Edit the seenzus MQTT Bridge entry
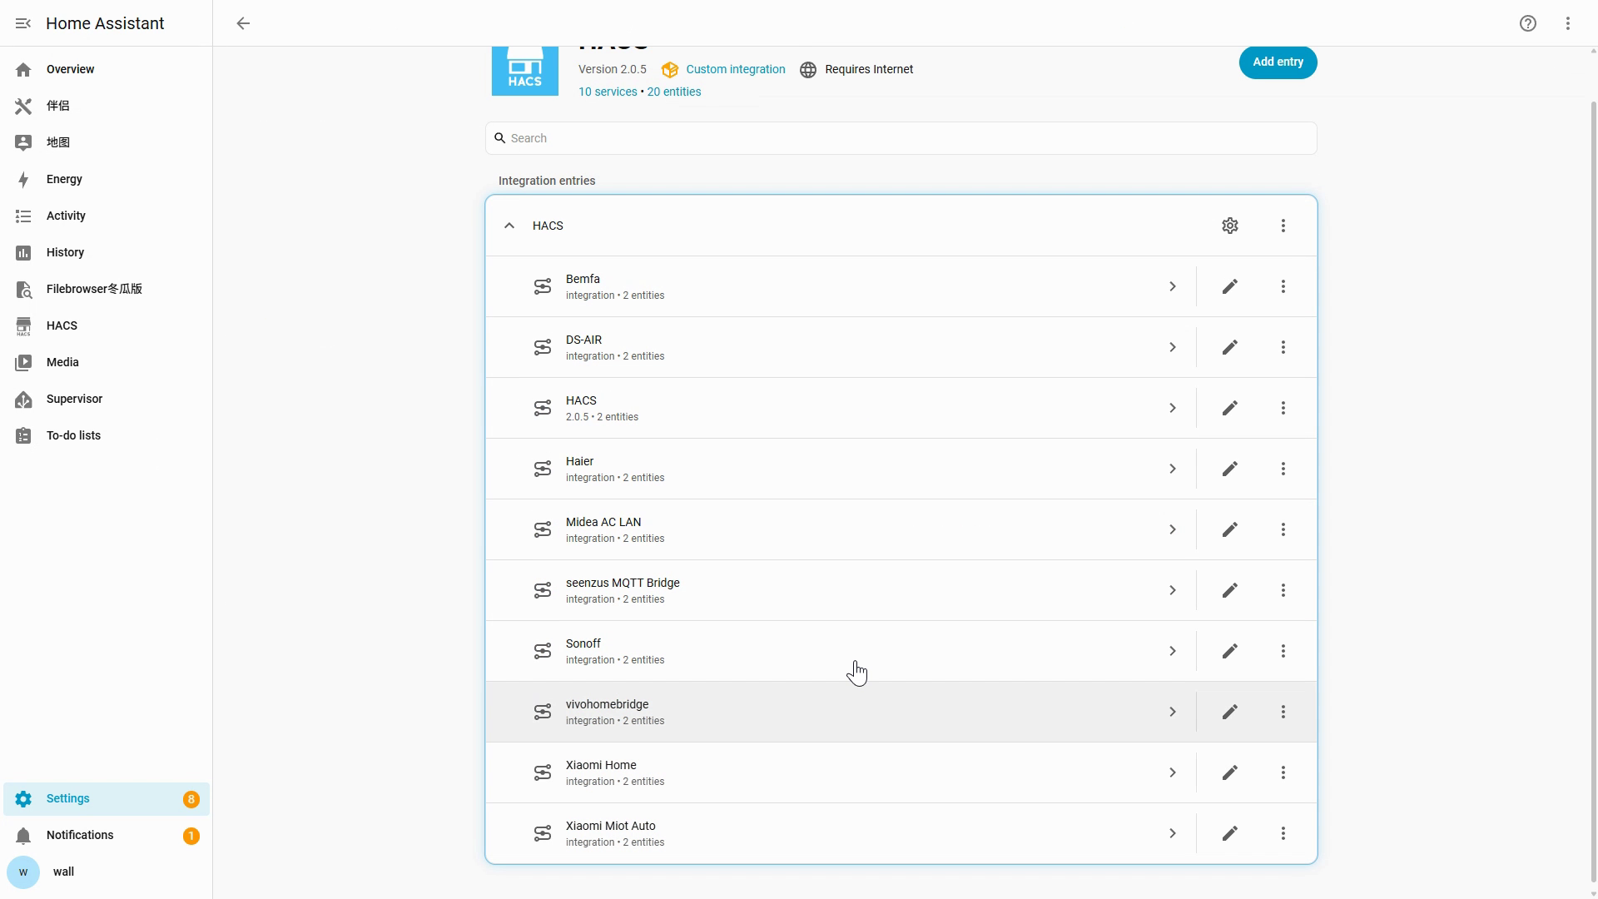Image resolution: width=1598 pixels, height=899 pixels. point(1230,590)
